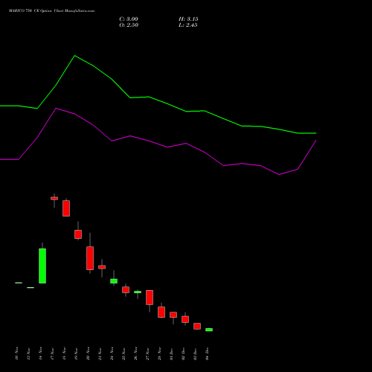Click the 10 Nov date label

click(x=16, y=353)
